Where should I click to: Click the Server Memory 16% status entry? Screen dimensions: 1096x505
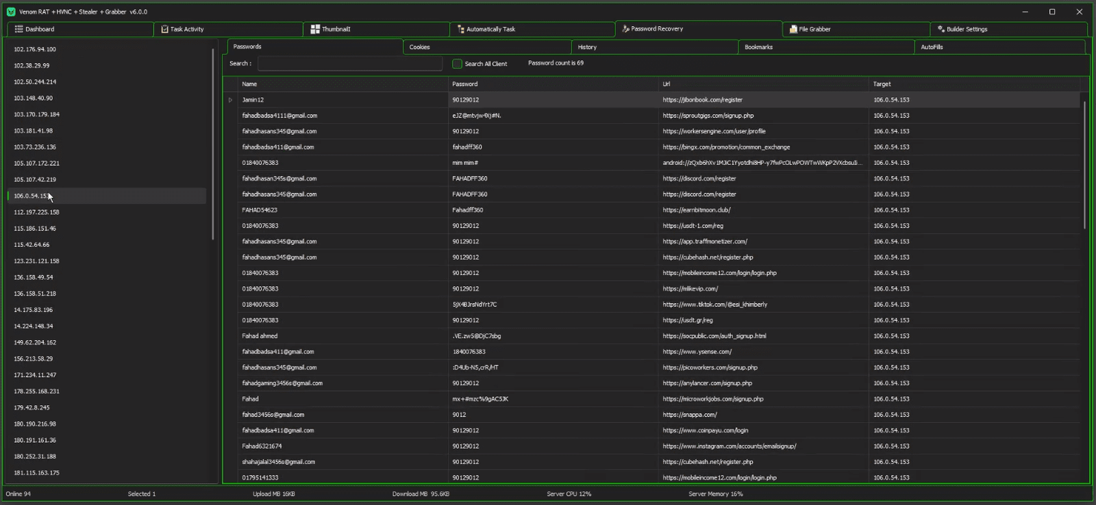(x=716, y=494)
